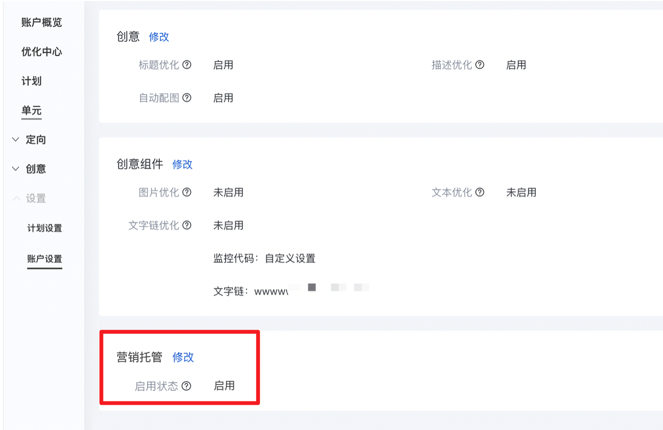Open the 自动配图 help tooltip icon
Screen dimensions: 663x430
(x=187, y=98)
